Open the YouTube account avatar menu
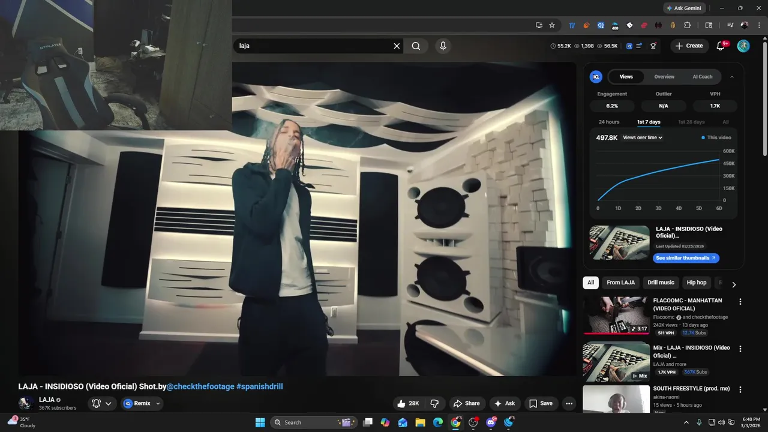The width and height of the screenshot is (768, 432). coord(743,46)
